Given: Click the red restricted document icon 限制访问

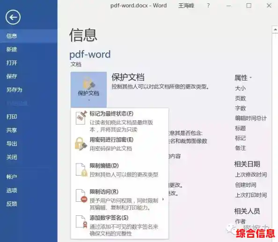Looking at the screenshot, I should pyautogui.click(x=81, y=196).
